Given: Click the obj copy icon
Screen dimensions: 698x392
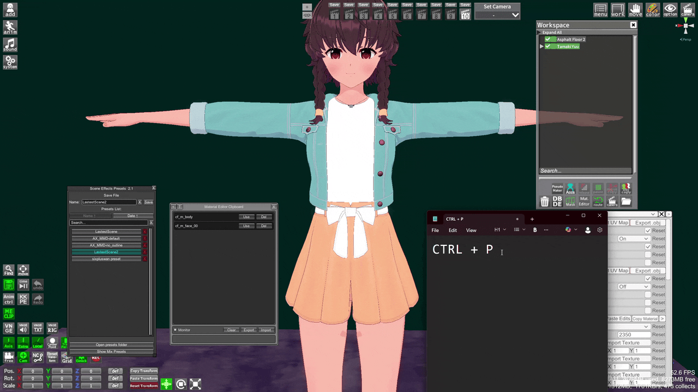Looking at the screenshot, I should (625, 189).
